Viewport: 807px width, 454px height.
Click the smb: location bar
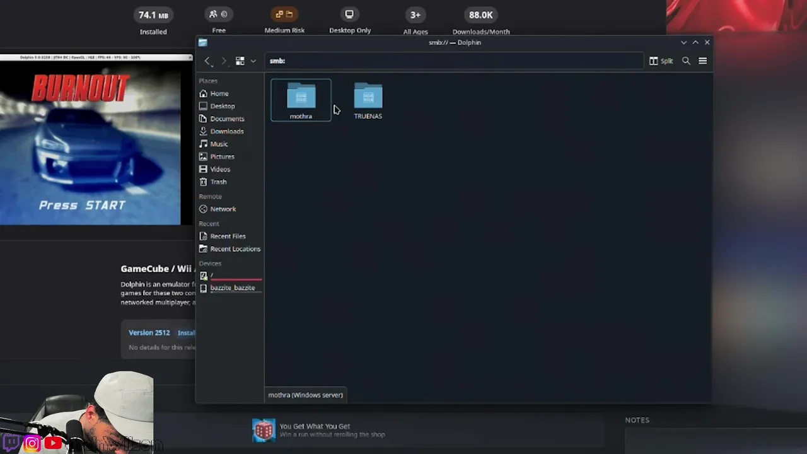pyautogui.click(x=454, y=61)
